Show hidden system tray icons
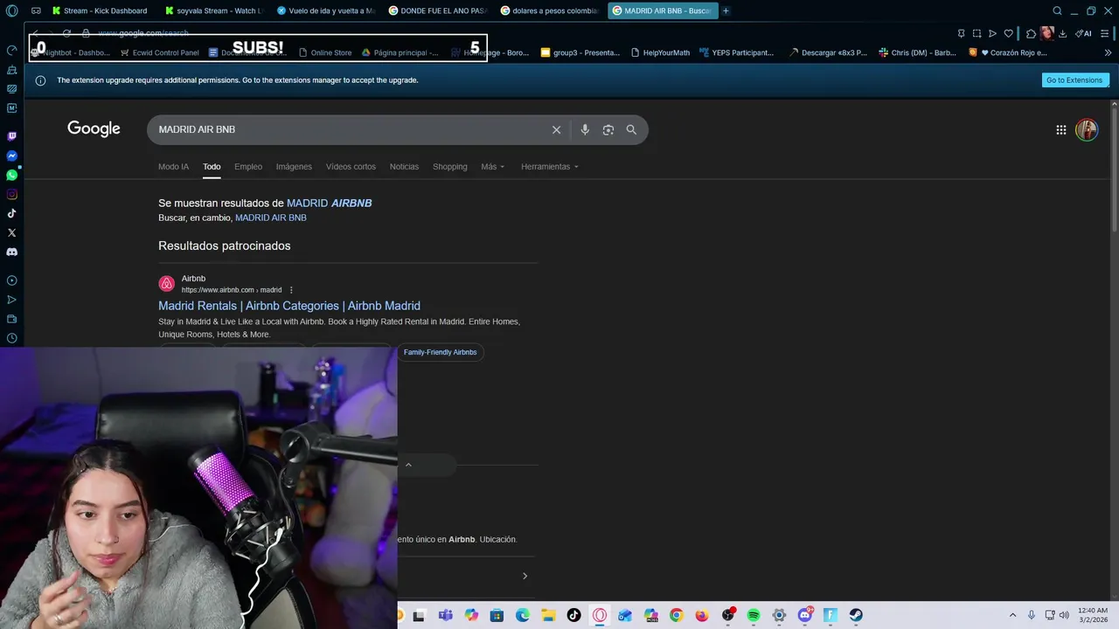The width and height of the screenshot is (1119, 629). pos(1012,615)
